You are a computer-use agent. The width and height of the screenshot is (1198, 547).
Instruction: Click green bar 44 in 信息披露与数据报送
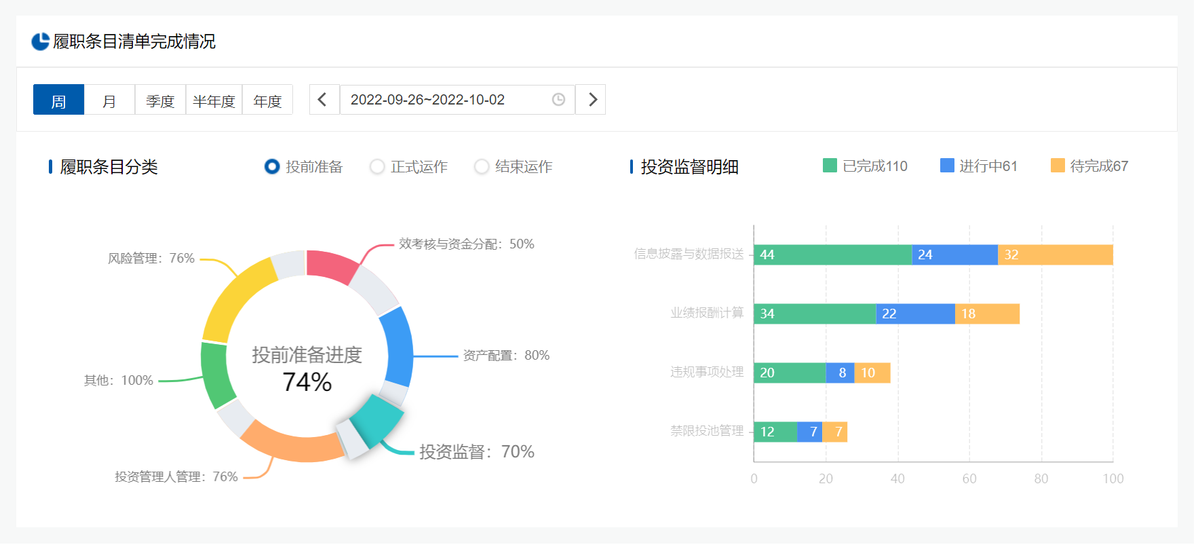833,254
